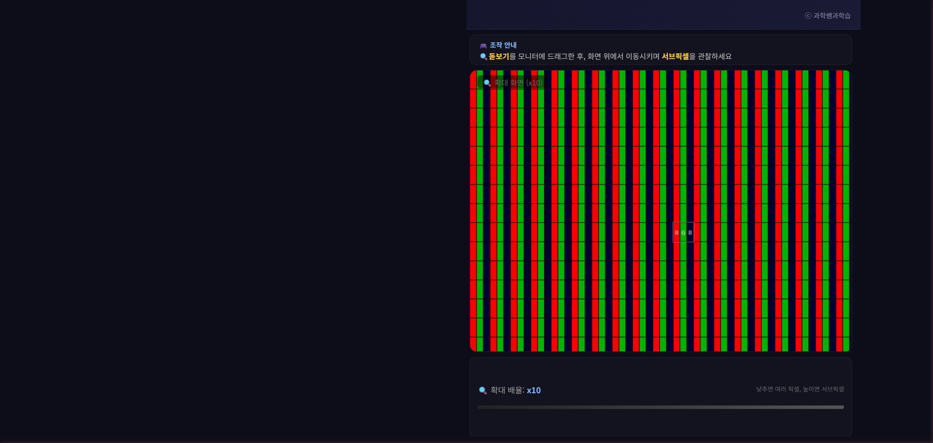
Task: Click the magnifier icon in 확대 화면 label
Action: [487, 83]
